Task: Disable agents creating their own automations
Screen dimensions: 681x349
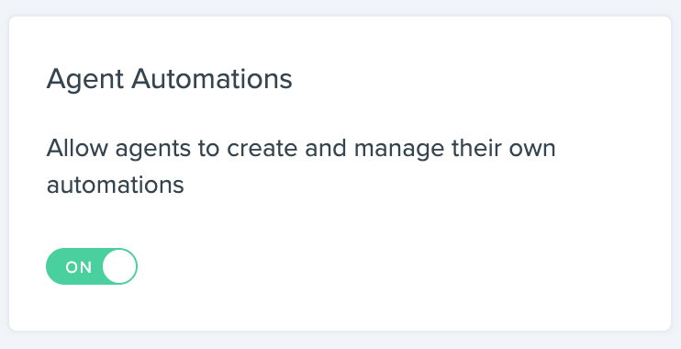Action: pos(92,266)
